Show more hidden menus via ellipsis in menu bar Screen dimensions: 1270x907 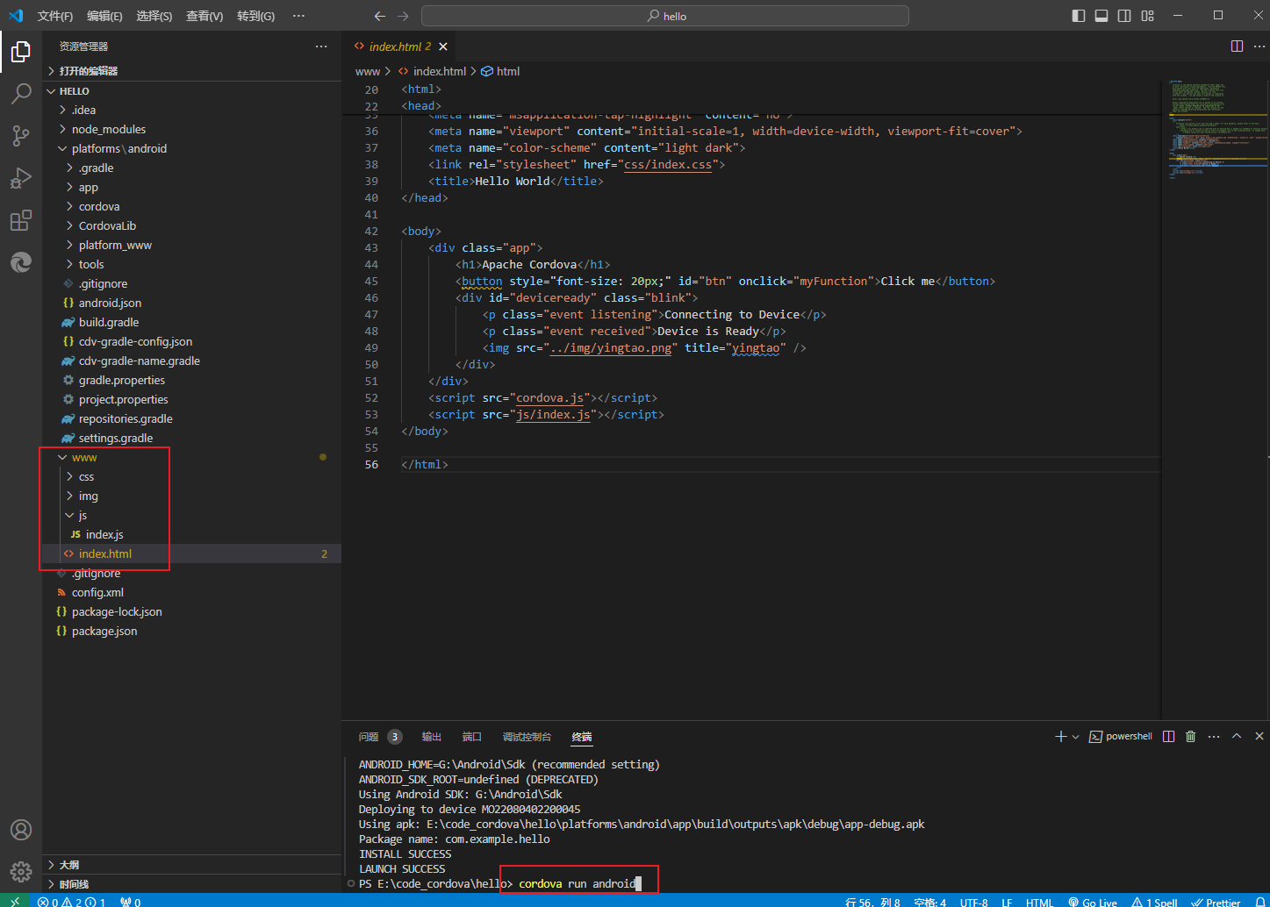click(298, 16)
